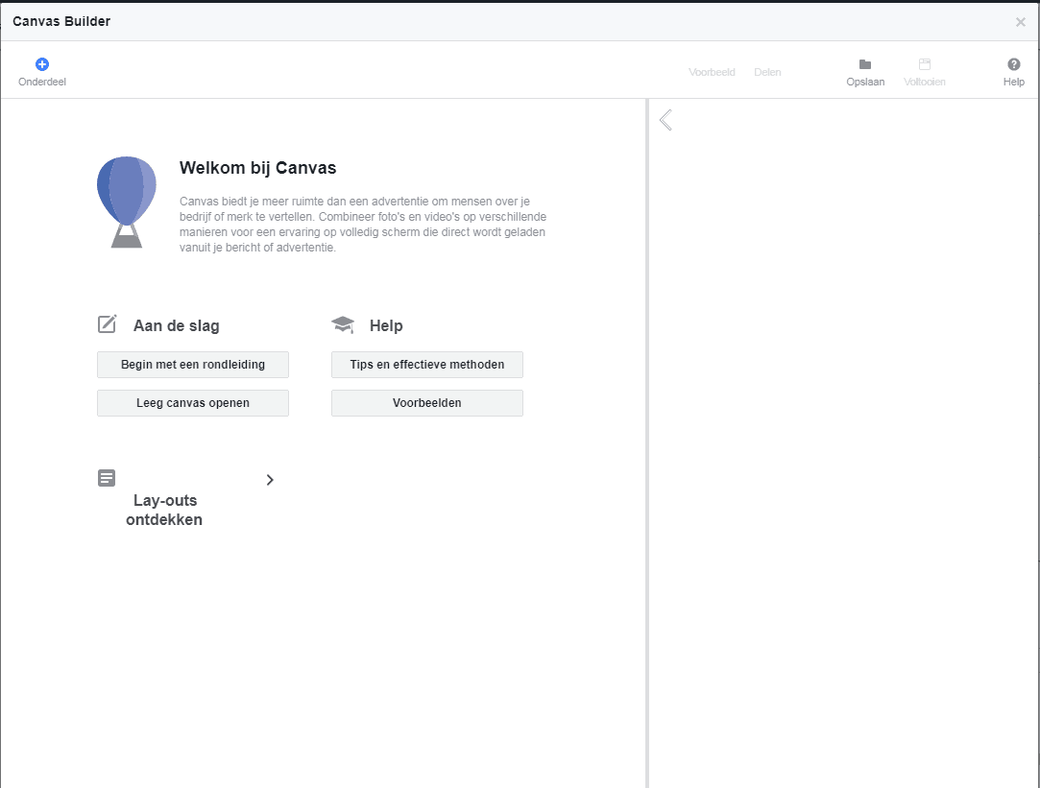
Task: Expand Lay-outs ontdekken with right chevron
Action: pos(270,480)
